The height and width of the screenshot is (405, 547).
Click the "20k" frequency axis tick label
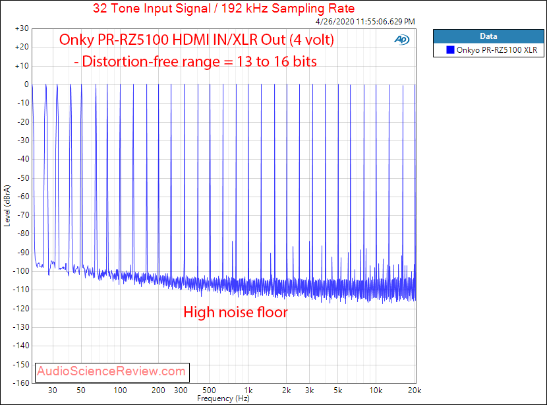[415, 390]
